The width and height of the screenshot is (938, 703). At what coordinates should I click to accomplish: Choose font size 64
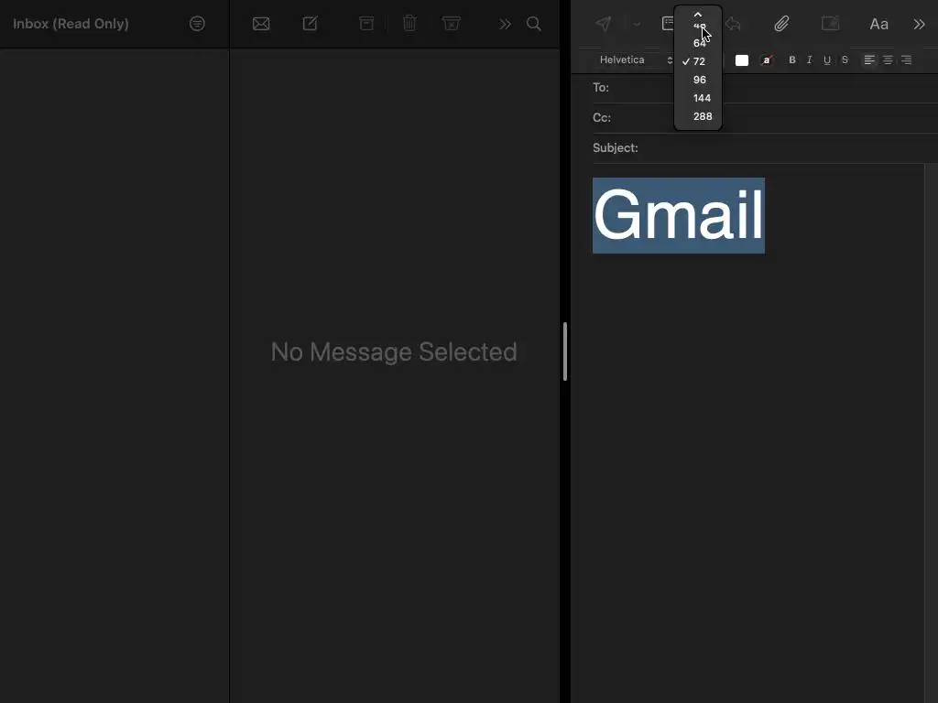click(698, 43)
